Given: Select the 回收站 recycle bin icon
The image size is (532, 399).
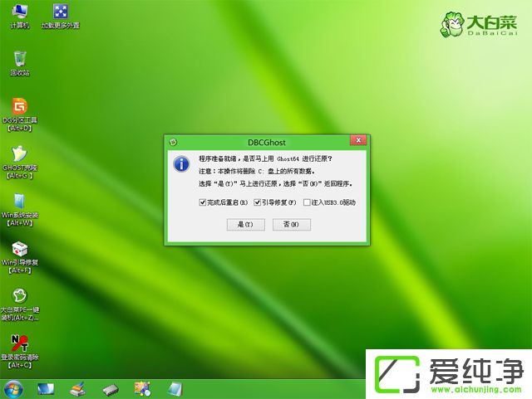Looking at the screenshot, I should [19, 60].
